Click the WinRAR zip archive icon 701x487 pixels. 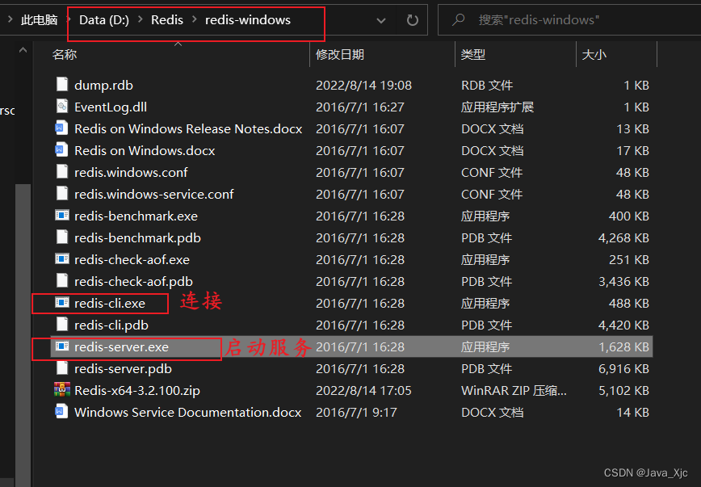62,390
